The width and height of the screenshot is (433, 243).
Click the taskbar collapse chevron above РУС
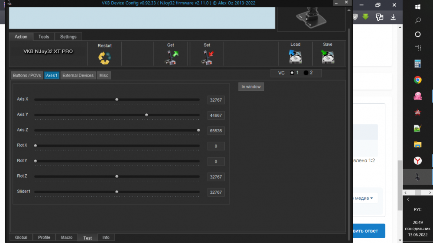(408, 199)
